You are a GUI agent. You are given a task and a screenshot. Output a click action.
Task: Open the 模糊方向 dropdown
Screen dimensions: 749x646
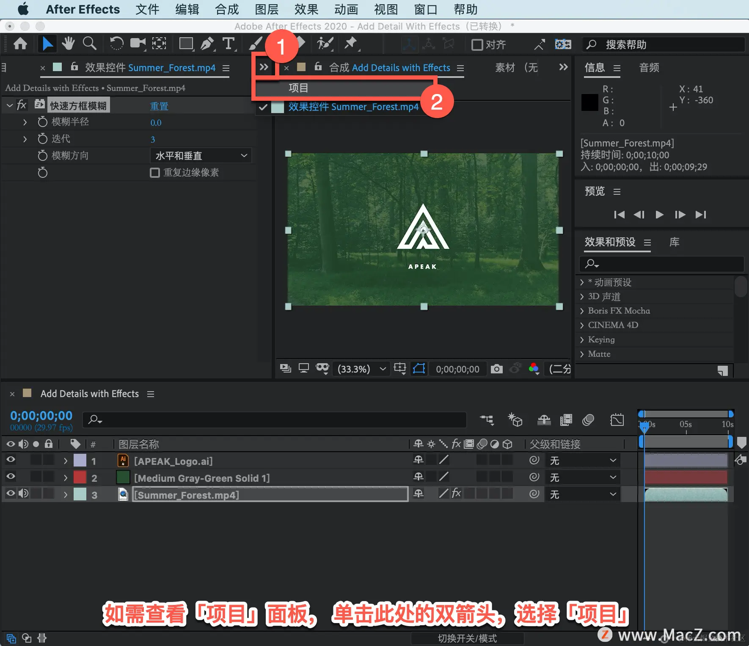coord(201,156)
